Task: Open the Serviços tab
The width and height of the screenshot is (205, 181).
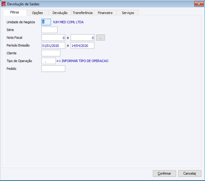Action: [x=128, y=13]
